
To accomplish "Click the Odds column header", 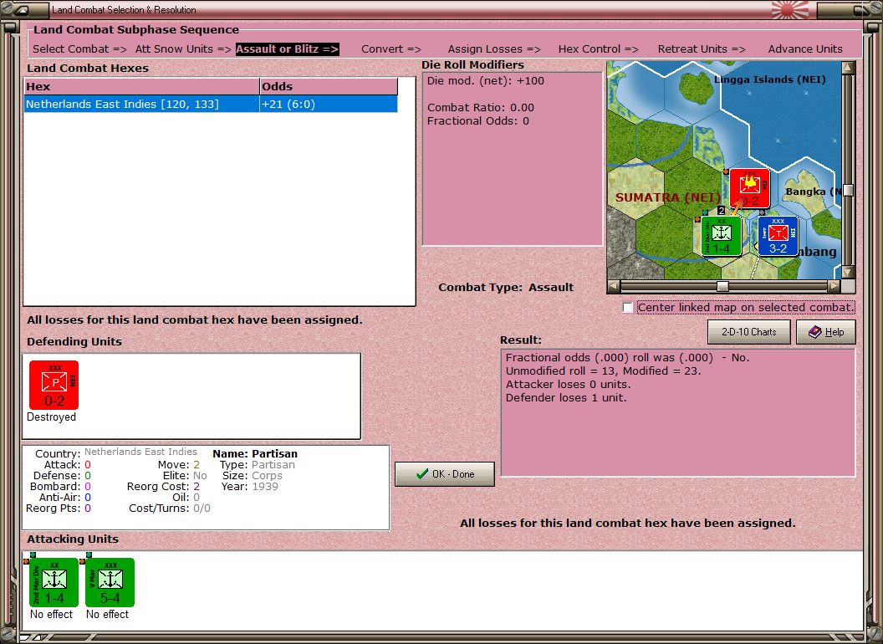I will (x=329, y=86).
